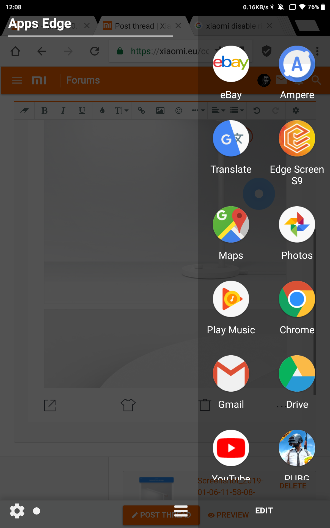Open the shield privacy icon
Screen dimensions: 330x528
point(266,51)
